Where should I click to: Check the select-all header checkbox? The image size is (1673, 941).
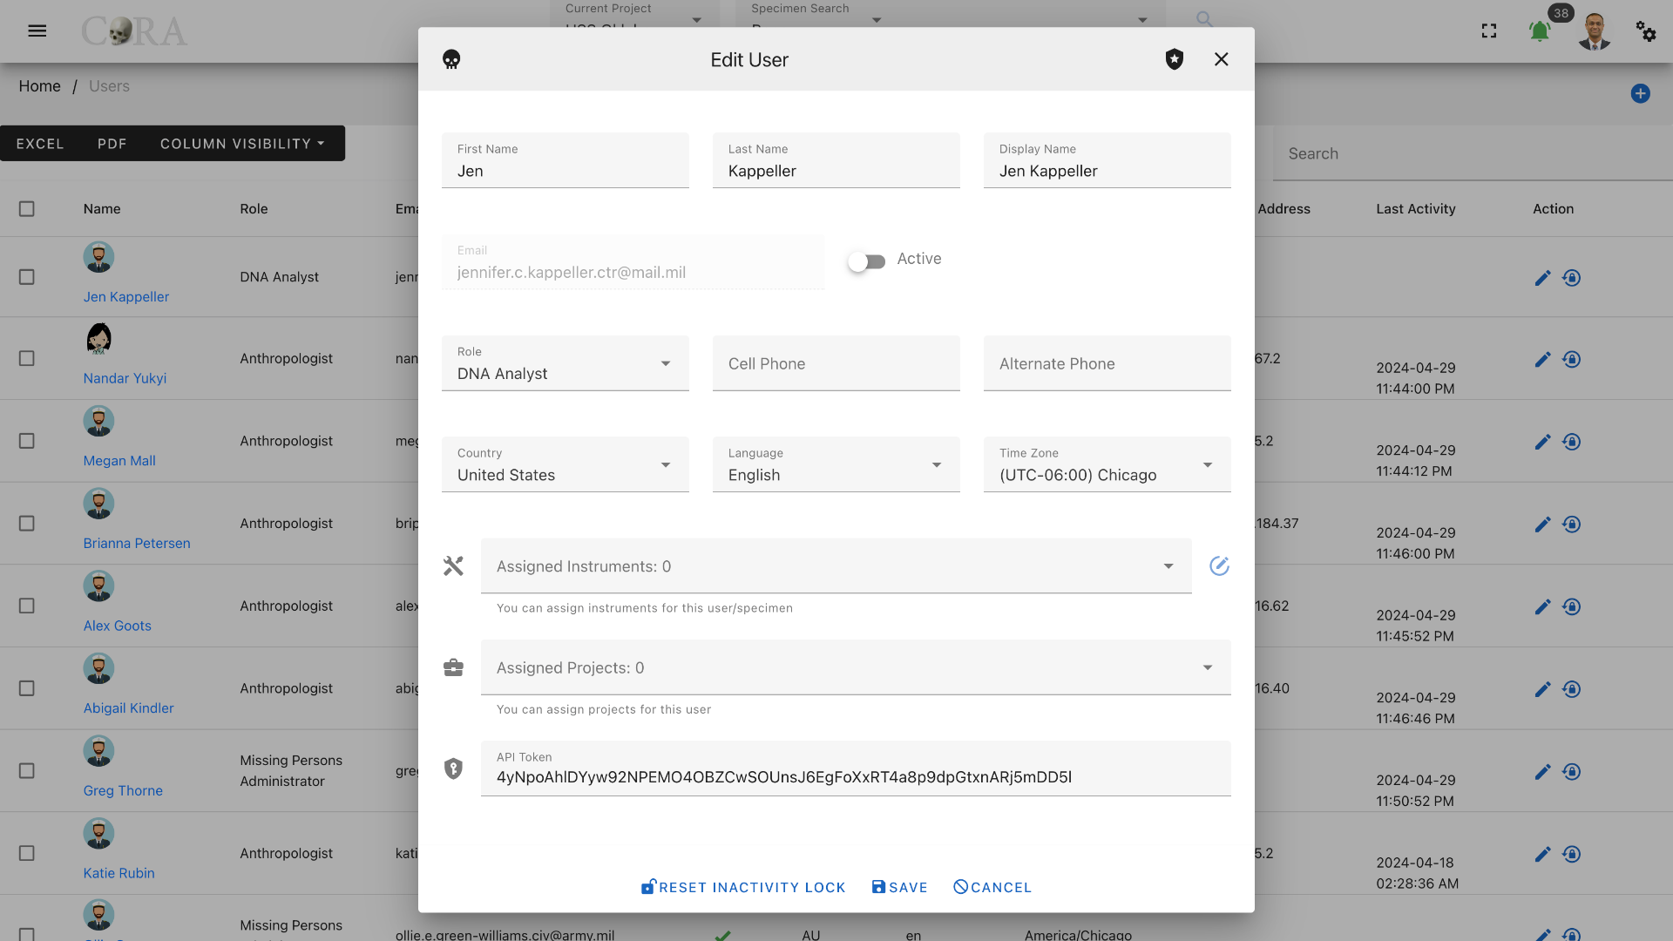click(27, 209)
